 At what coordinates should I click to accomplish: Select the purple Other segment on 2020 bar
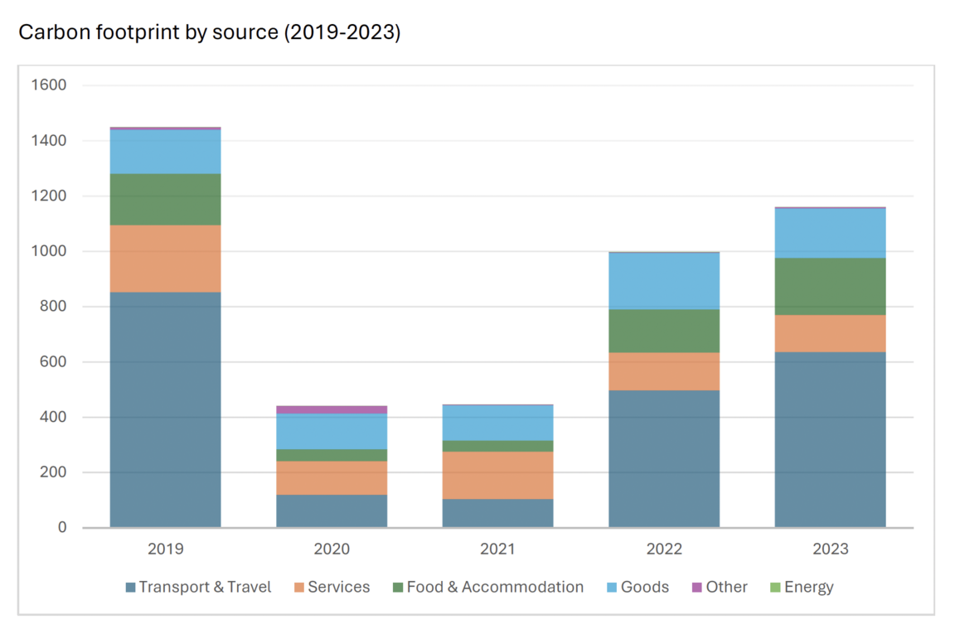[x=332, y=408]
